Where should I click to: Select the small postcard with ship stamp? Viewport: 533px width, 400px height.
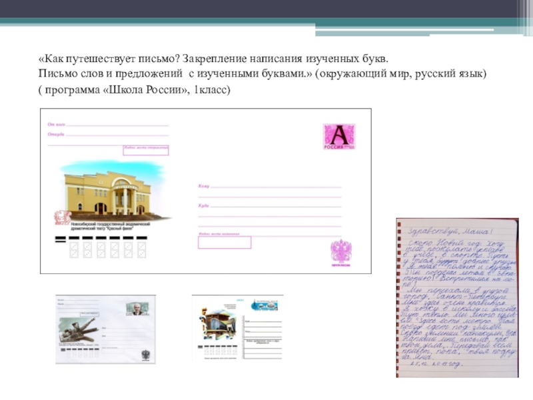[x=237, y=327]
